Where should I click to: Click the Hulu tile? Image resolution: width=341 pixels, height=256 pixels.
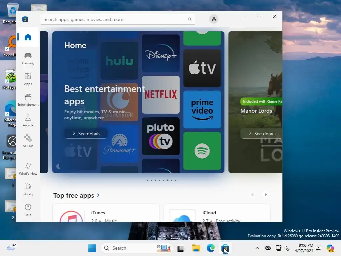[119, 61]
